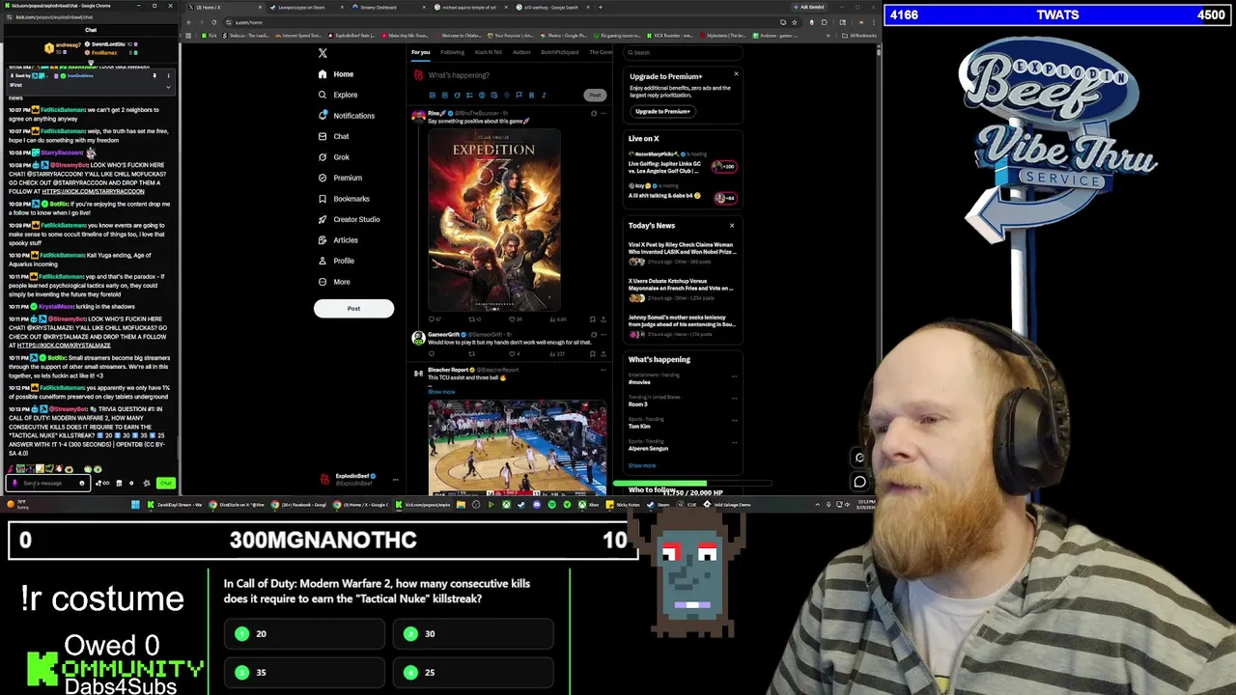
Task: Select the Following timeline tab
Action: 452,52
